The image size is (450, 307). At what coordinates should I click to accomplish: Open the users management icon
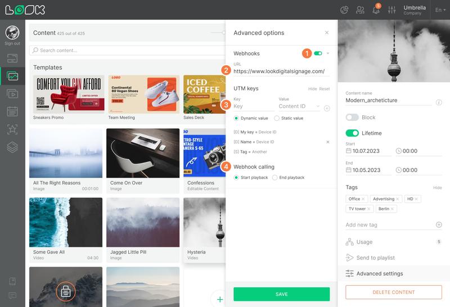(360, 10)
